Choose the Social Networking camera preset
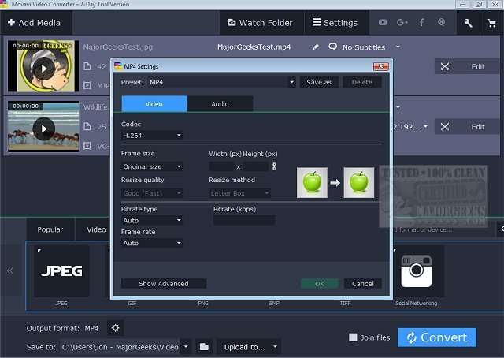The height and width of the screenshot is (358, 504). click(417, 271)
